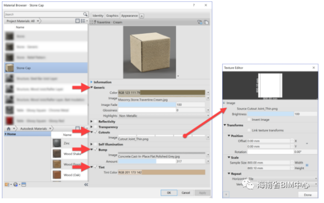Click Material Browser help question mark

pos(194,5)
